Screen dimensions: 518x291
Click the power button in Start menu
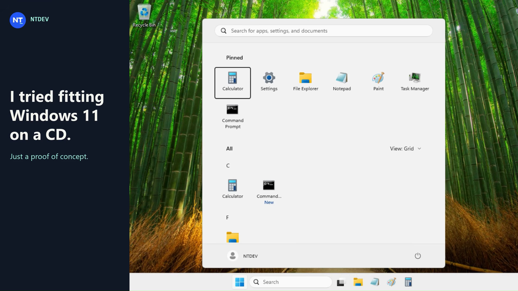click(418, 256)
